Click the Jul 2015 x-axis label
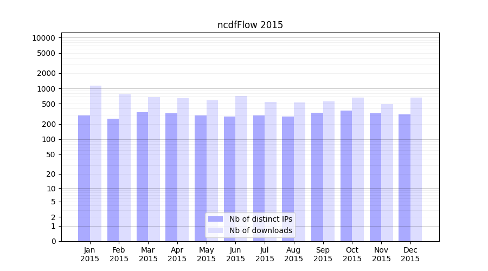Viewport: 488px width, 271px height. coord(265,254)
